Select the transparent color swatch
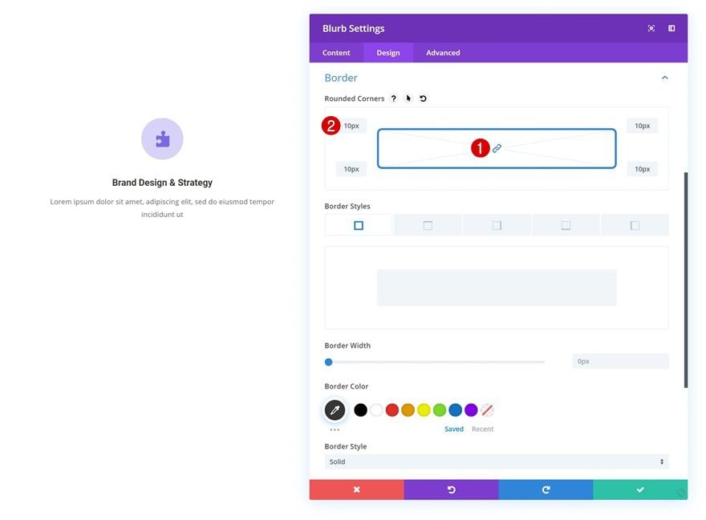The width and height of the screenshot is (706, 520). pos(487,409)
